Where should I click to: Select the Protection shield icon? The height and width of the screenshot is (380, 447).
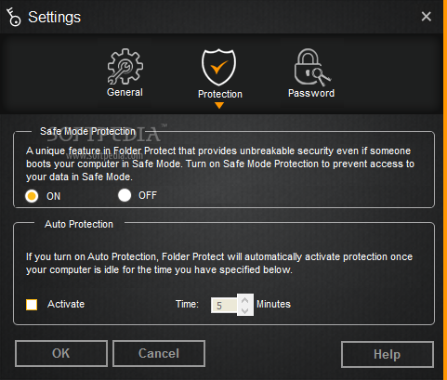(219, 67)
